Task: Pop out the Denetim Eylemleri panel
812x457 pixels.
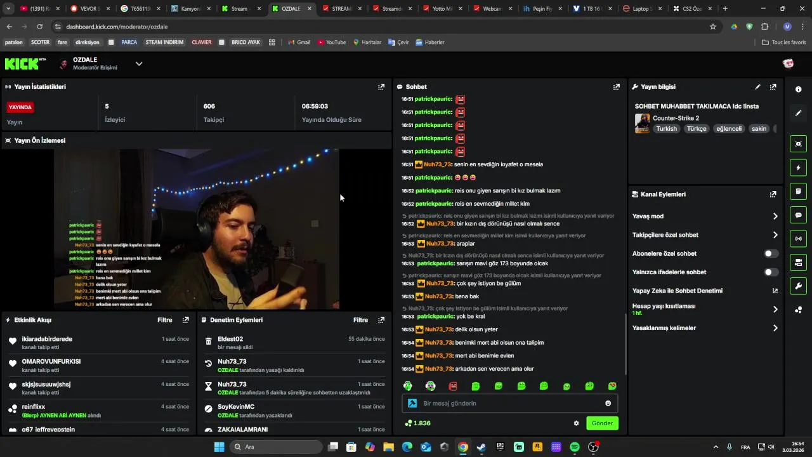Action: pos(381,320)
